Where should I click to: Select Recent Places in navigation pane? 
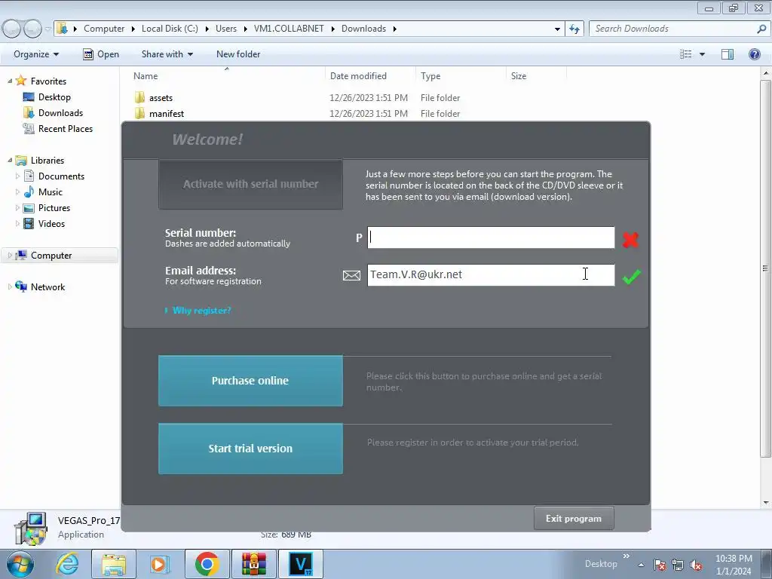(x=66, y=128)
